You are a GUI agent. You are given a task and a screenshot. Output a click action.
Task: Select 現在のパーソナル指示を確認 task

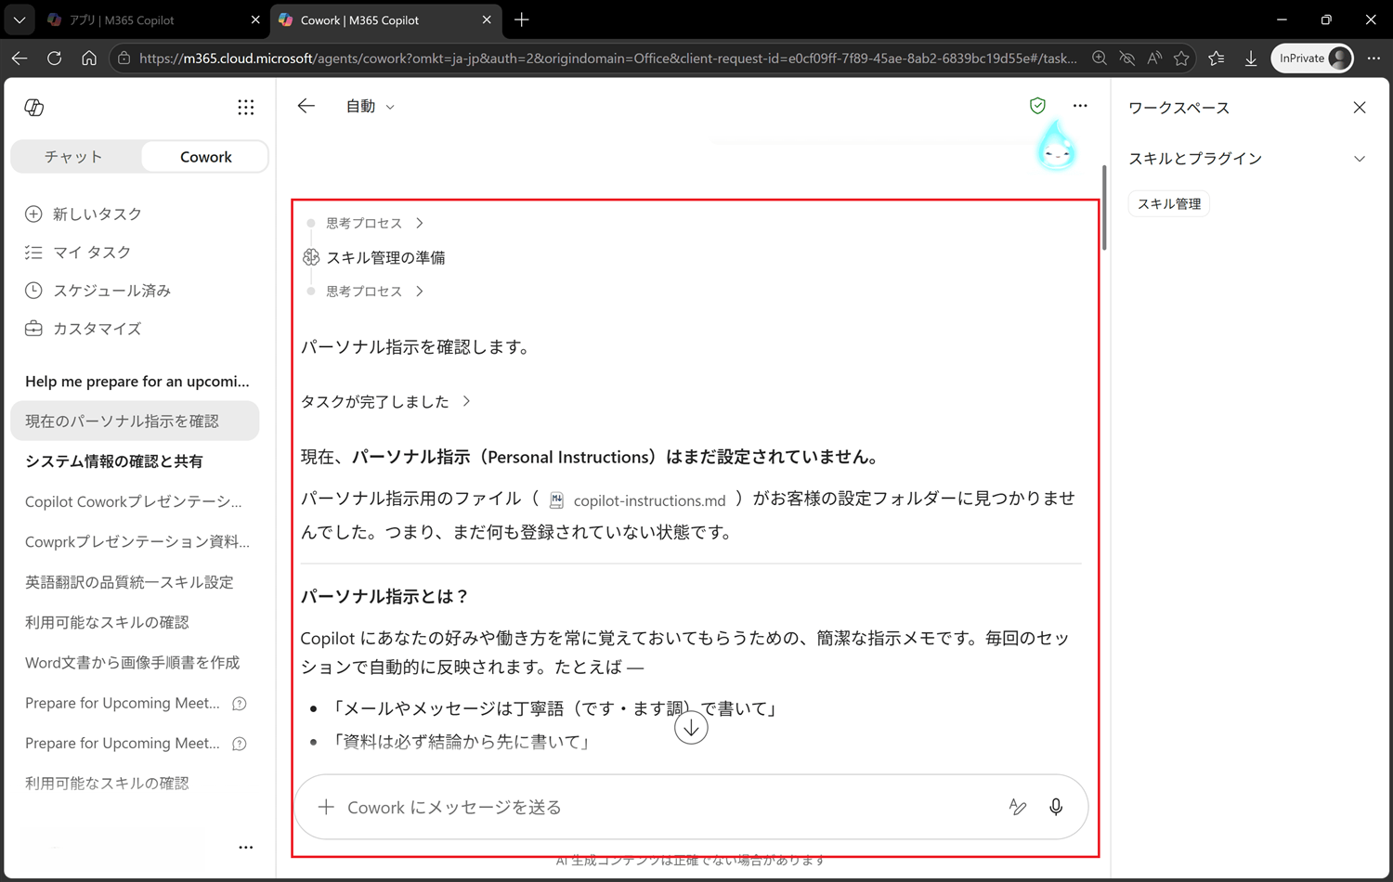click(x=135, y=422)
